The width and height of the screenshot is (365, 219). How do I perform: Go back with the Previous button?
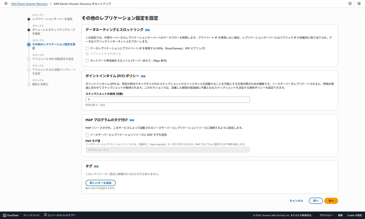click(x=315, y=201)
